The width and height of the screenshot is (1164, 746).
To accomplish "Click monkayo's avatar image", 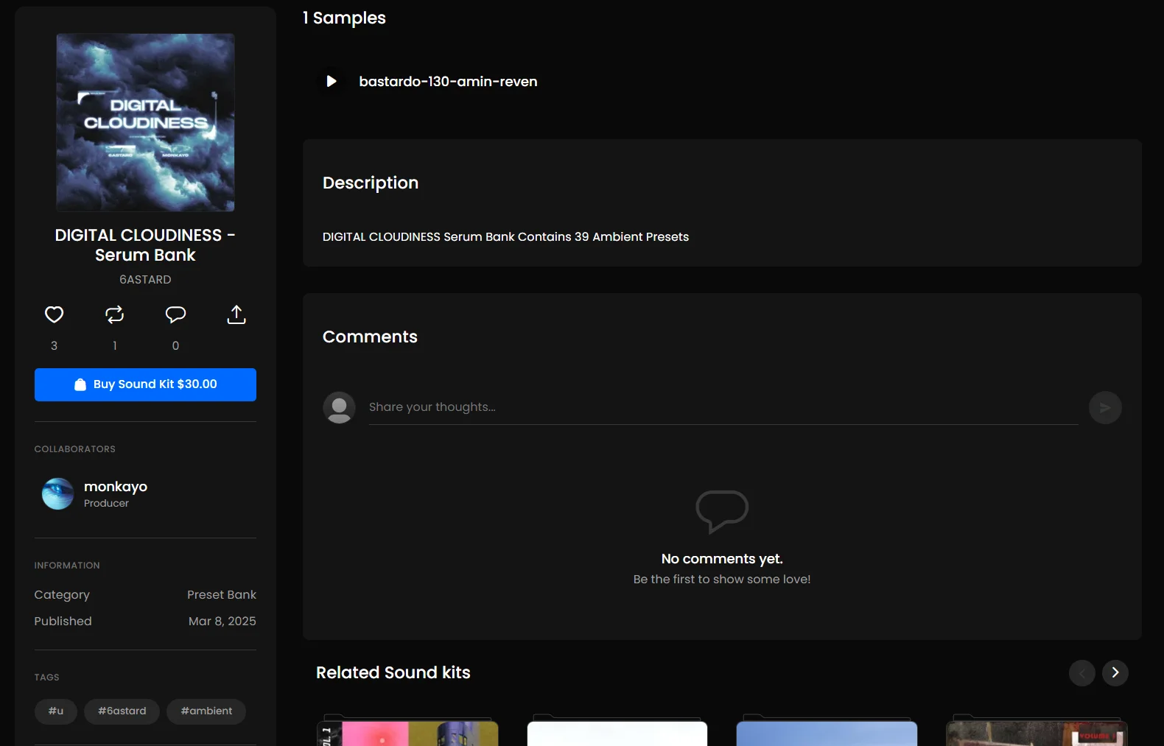I will [x=57, y=493].
